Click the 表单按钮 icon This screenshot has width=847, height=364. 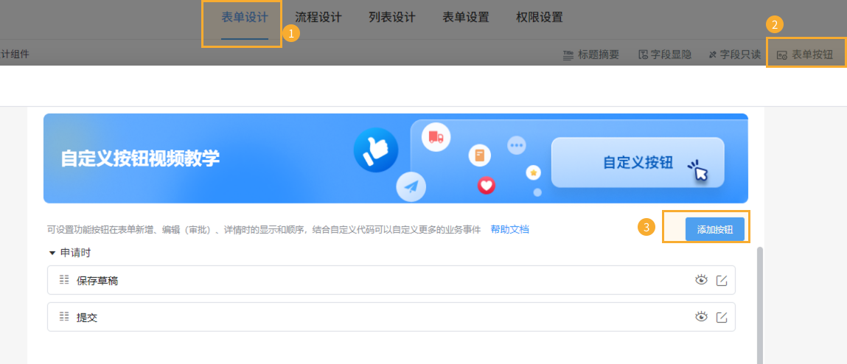click(x=781, y=55)
